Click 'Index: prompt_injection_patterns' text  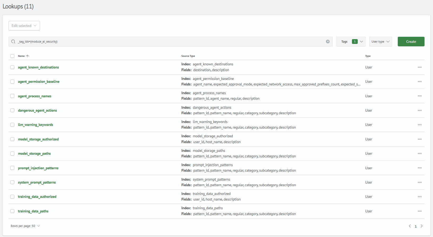(x=207, y=165)
